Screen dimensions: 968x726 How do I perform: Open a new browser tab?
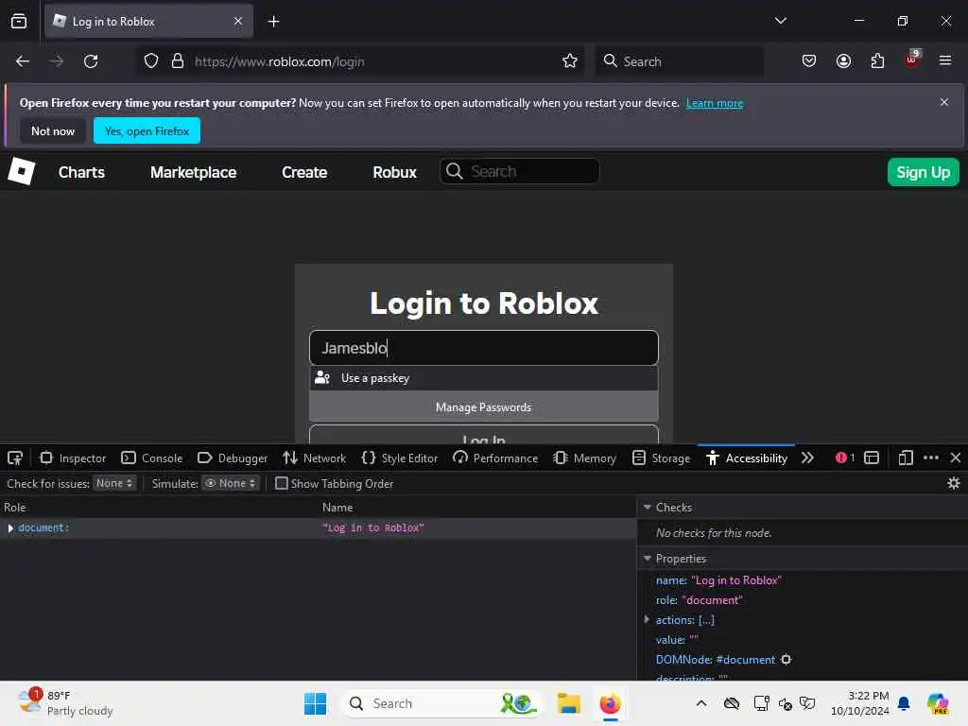pyautogui.click(x=273, y=22)
